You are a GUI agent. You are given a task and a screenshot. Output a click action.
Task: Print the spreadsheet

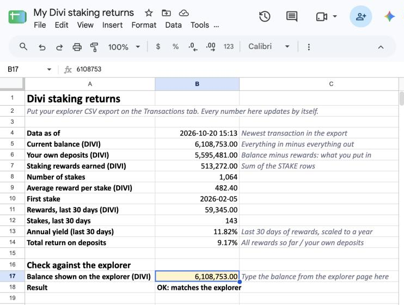(x=77, y=47)
